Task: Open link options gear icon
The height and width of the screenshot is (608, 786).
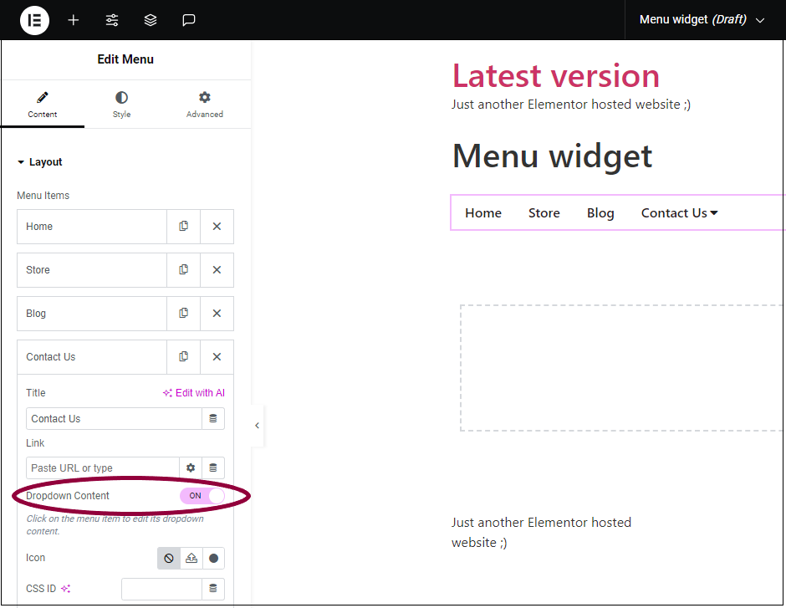Action: 191,467
